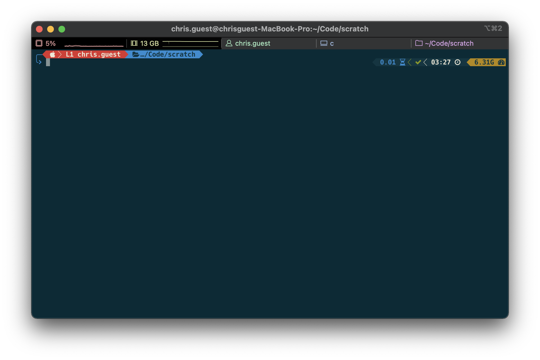Image resolution: width=540 pixels, height=360 pixels.
Task: Click the terminal input cursor at the prompt
Action: tap(48, 62)
